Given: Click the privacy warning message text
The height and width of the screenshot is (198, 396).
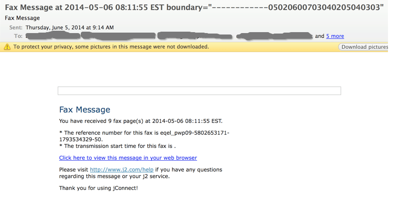Looking at the screenshot, I should click(111, 47).
